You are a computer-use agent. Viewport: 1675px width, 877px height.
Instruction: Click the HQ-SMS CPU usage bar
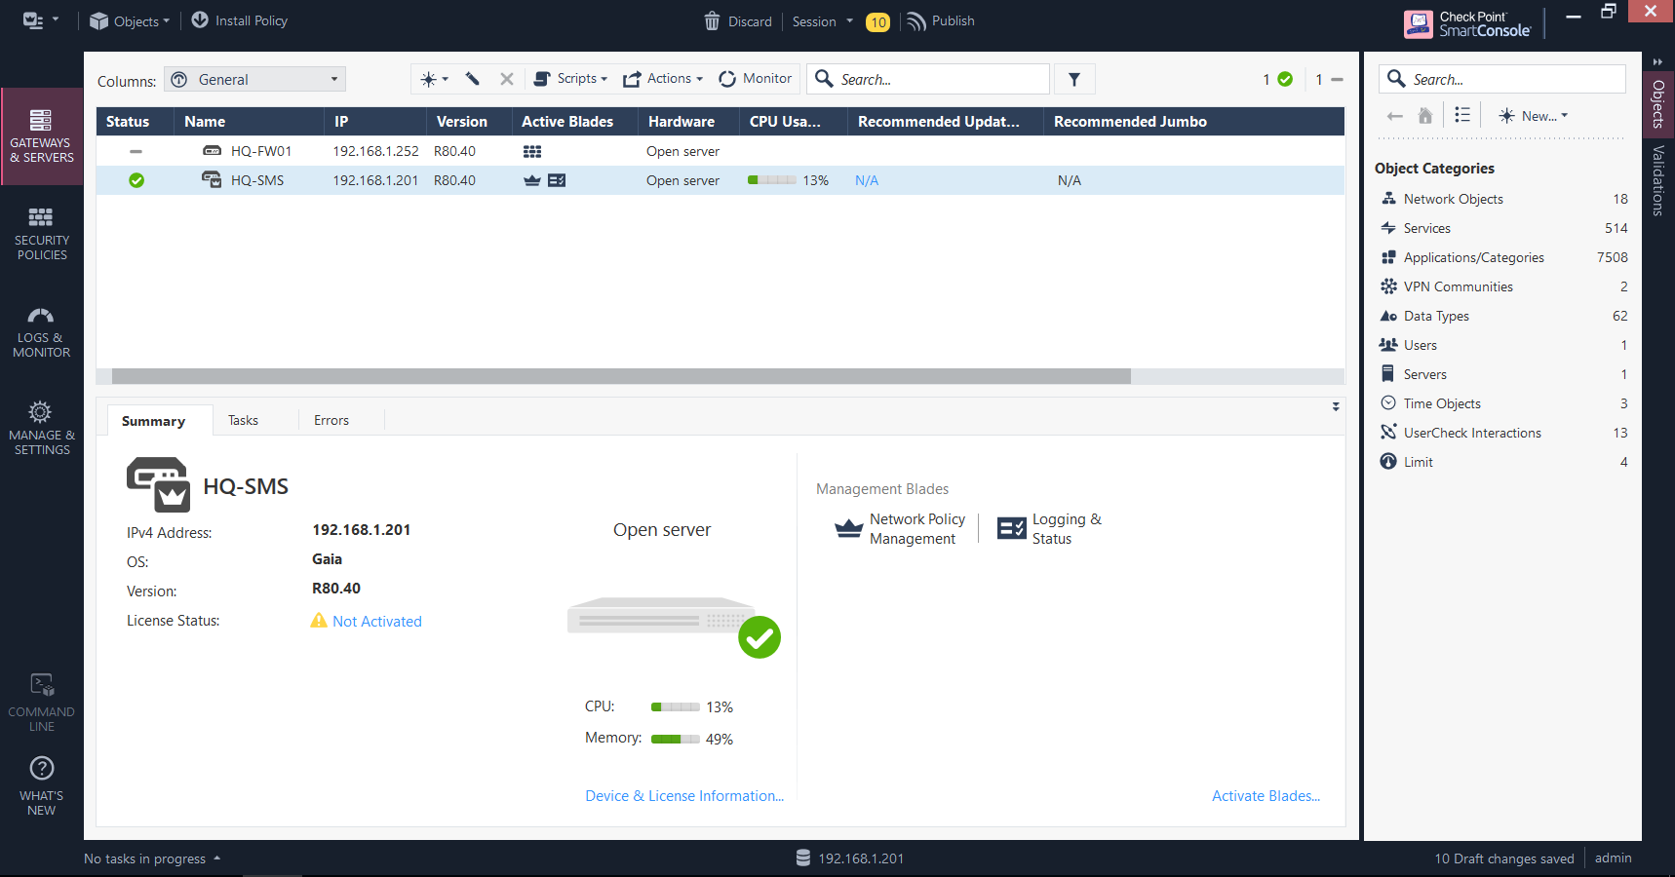point(772,180)
